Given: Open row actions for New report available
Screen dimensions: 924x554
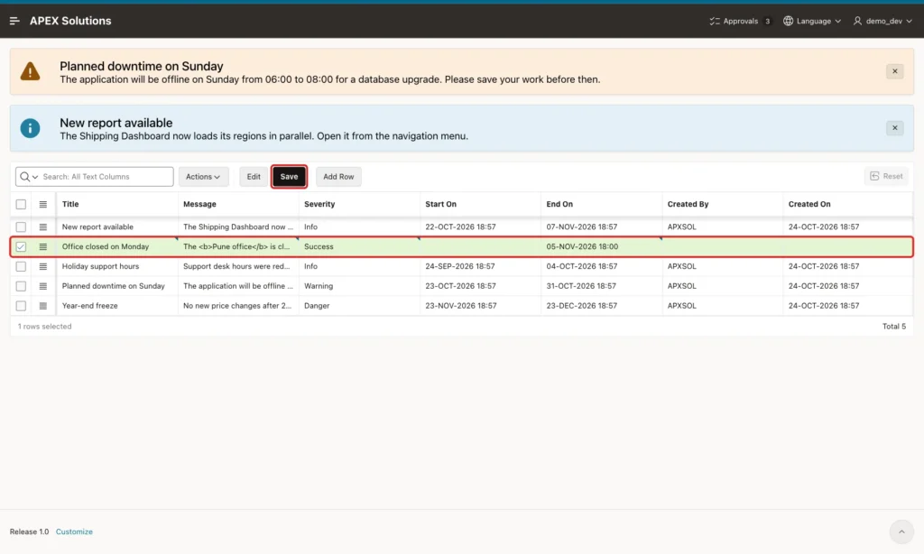Looking at the screenshot, I should pos(43,226).
